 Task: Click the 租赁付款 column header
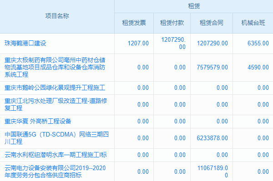click(x=172, y=23)
